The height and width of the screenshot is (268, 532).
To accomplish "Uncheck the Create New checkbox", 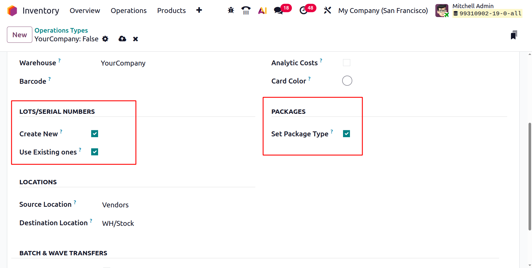I will (x=95, y=134).
